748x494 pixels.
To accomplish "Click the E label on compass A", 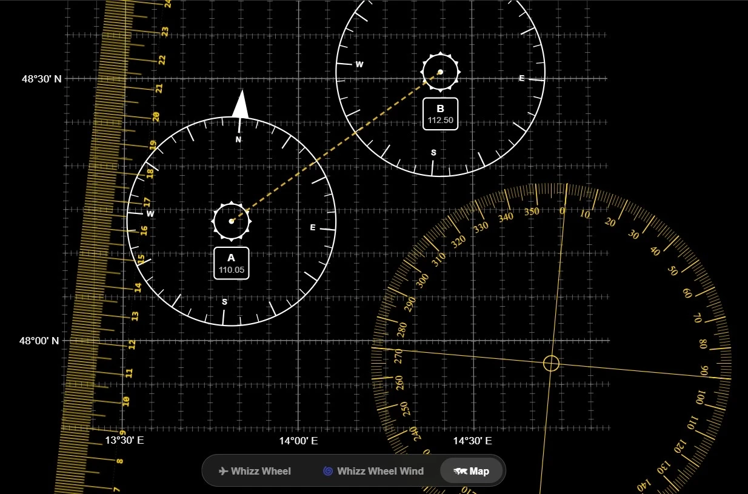I will click(x=313, y=227).
